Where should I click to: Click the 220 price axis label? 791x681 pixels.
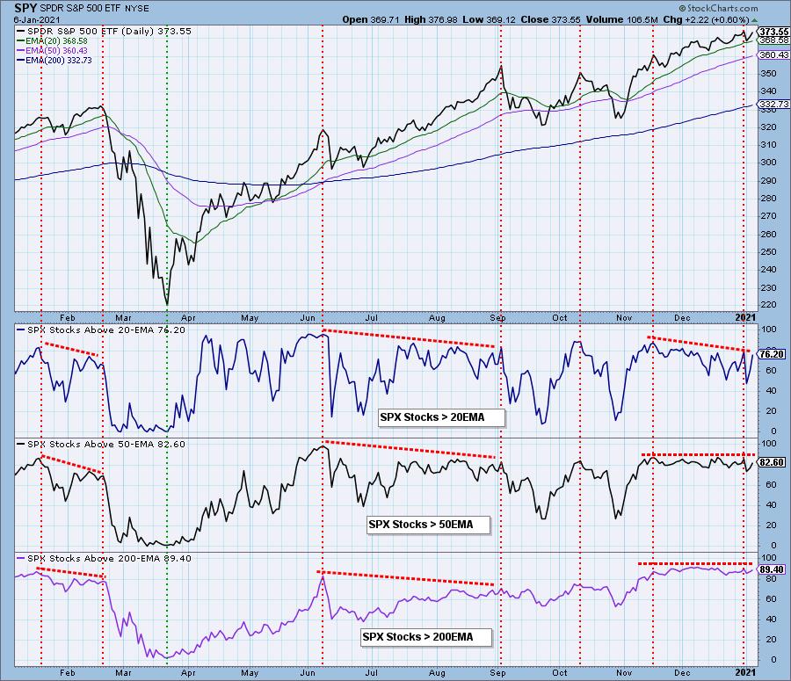tap(769, 305)
